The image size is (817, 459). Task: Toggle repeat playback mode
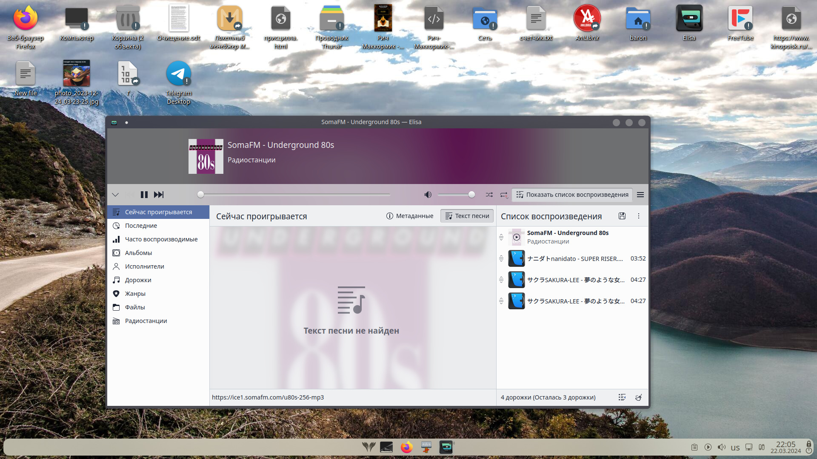pyautogui.click(x=504, y=195)
